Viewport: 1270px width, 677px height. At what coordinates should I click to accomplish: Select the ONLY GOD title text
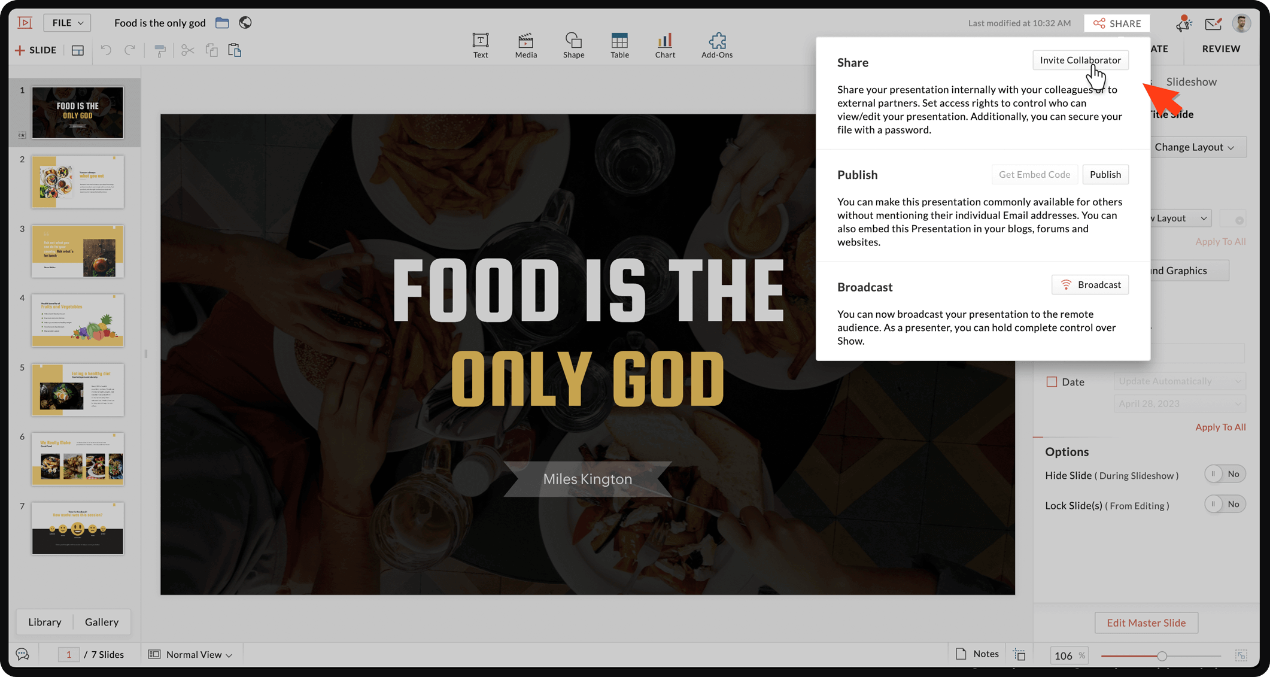pyautogui.click(x=587, y=379)
